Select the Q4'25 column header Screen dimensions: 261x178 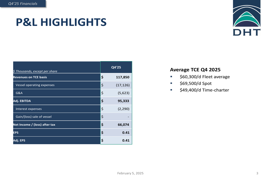(x=116, y=67)
